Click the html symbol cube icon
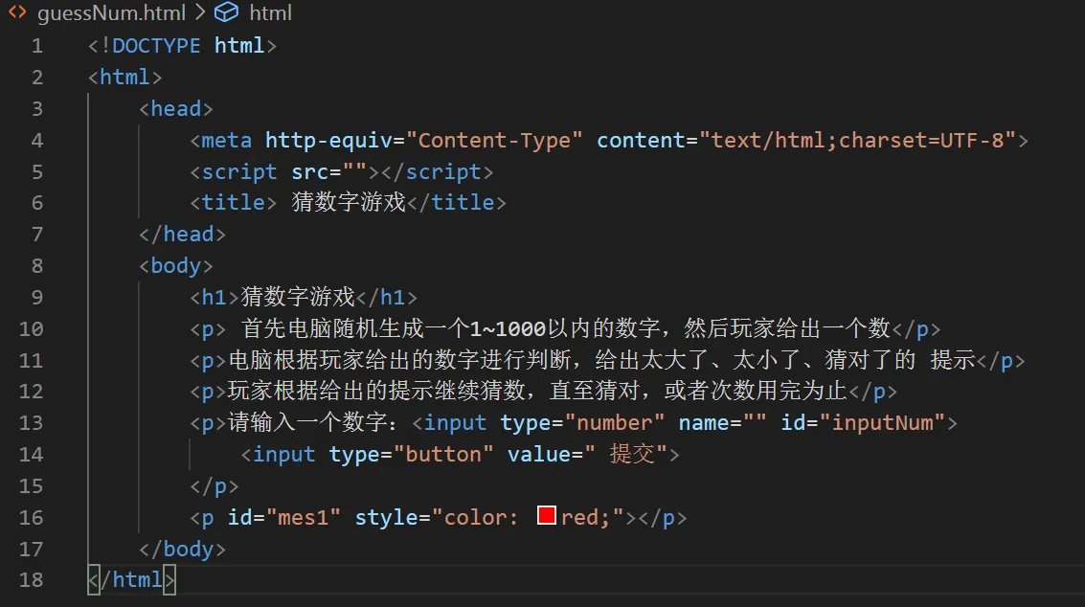This screenshot has width=1085, height=607. [226, 12]
